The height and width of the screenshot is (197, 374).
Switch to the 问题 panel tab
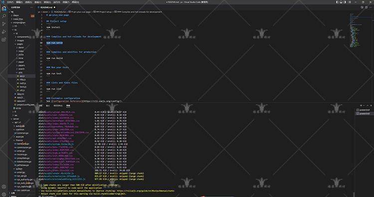(x=40, y=105)
